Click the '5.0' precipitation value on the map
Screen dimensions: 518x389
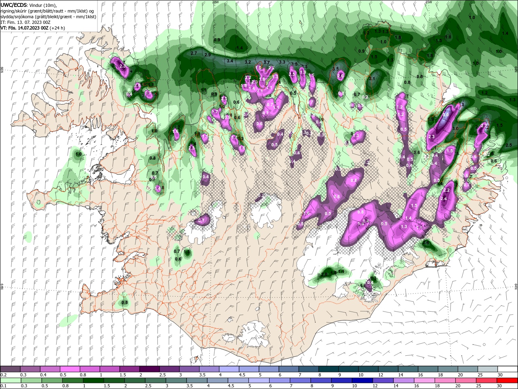[446, 115]
